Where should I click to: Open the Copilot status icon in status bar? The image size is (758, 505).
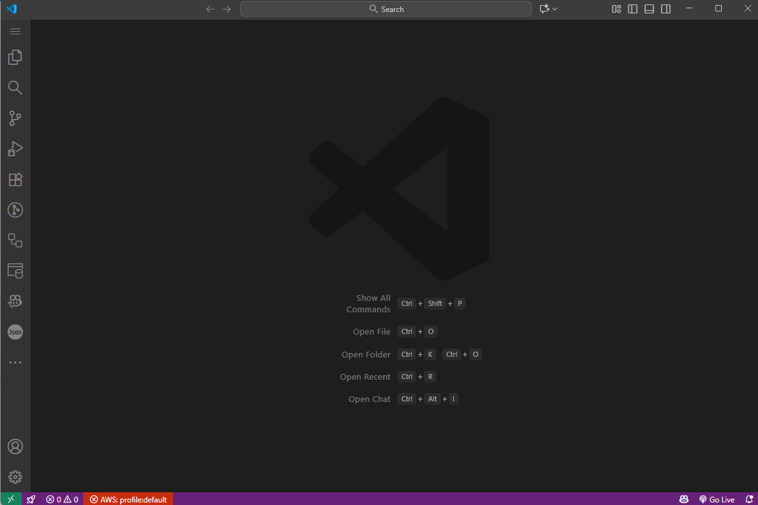coord(684,499)
